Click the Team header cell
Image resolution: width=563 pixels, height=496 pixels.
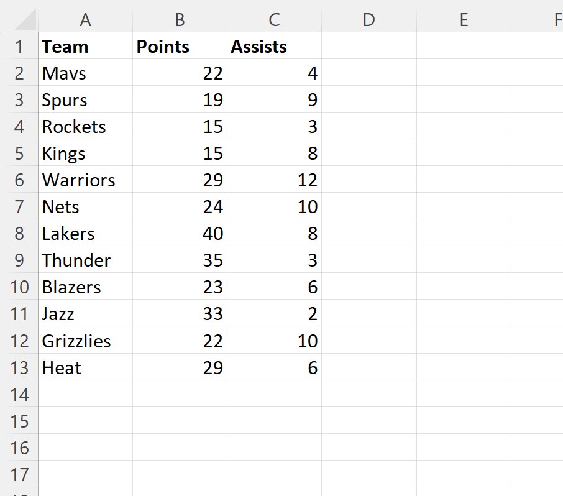(85, 47)
